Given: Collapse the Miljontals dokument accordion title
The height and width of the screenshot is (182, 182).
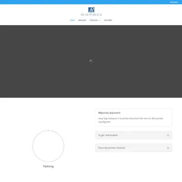Looking at the screenshot, I should (x=109, y=113).
